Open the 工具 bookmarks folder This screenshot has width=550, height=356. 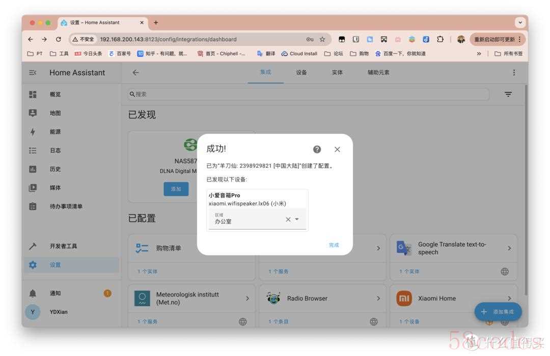[x=59, y=53]
